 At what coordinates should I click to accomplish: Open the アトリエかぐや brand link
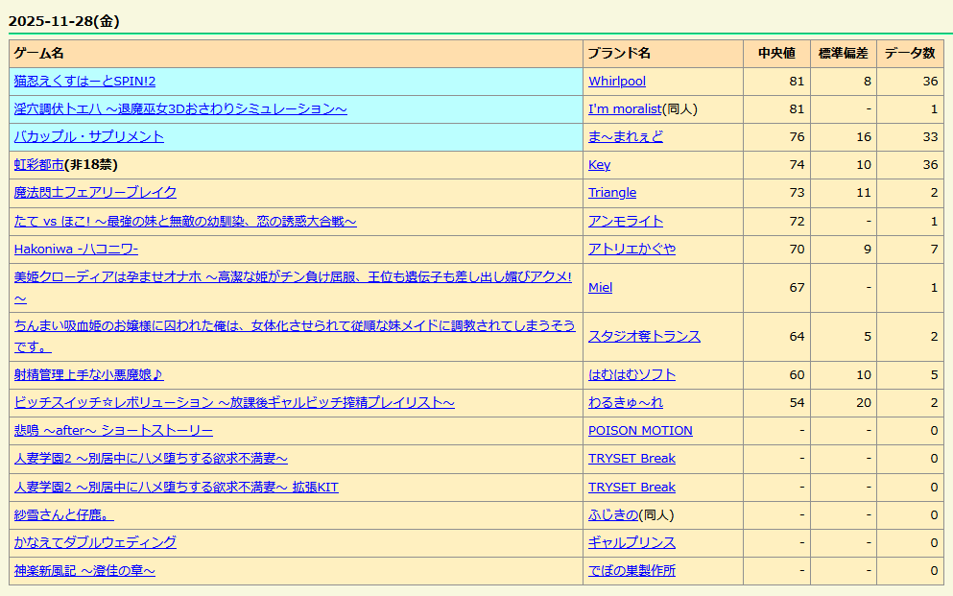[632, 250]
